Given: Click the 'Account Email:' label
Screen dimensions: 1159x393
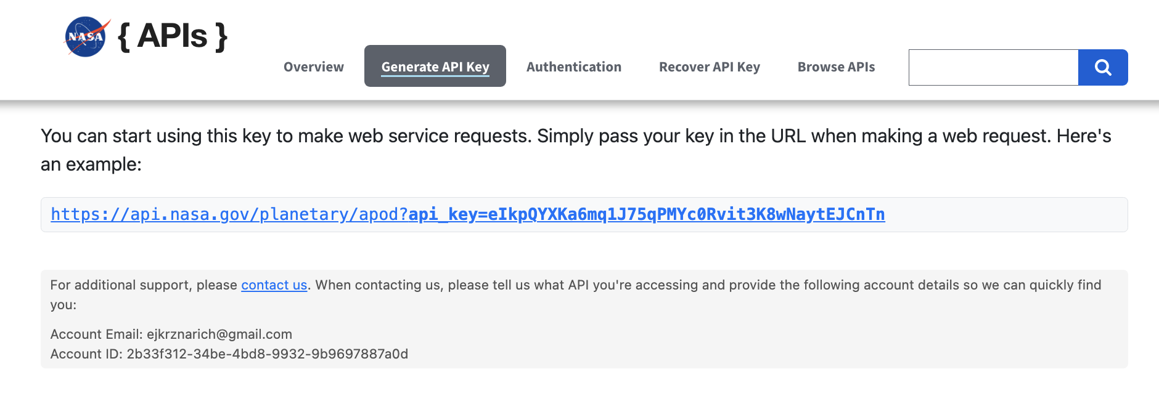Looking at the screenshot, I should pyautogui.click(x=96, y=334).
